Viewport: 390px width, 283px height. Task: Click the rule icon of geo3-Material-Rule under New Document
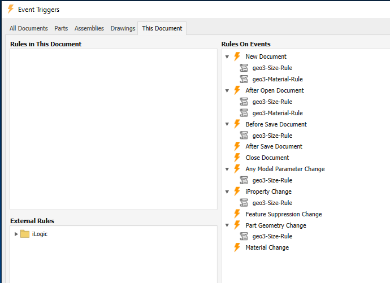coord(244,79)
